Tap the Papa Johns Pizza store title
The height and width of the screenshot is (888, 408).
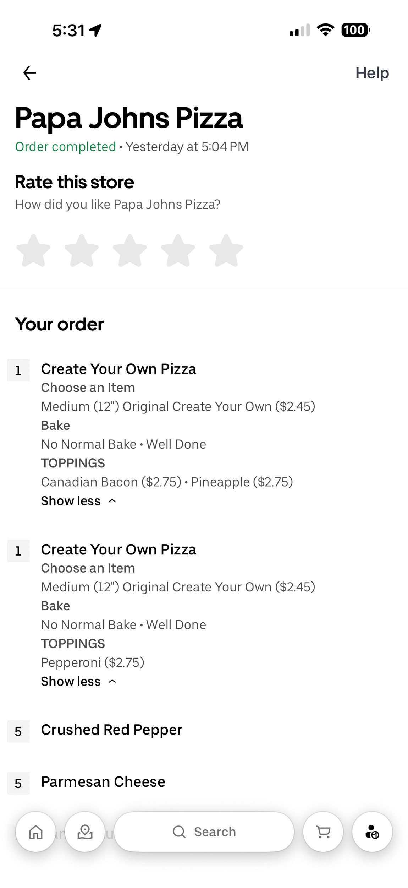point(129,118)
